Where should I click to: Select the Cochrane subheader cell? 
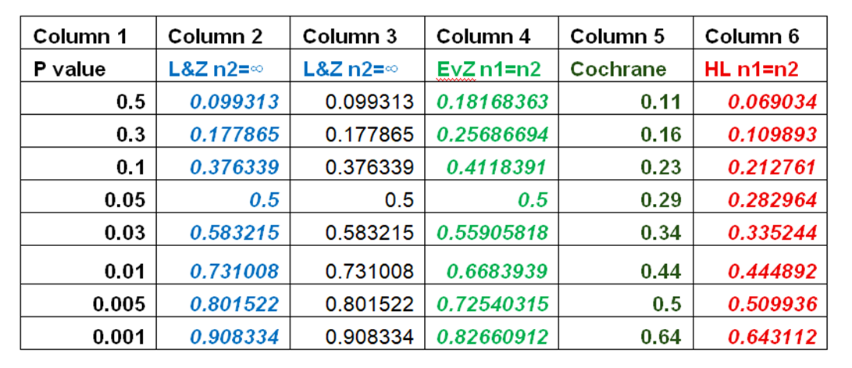[x=618, y=70]
